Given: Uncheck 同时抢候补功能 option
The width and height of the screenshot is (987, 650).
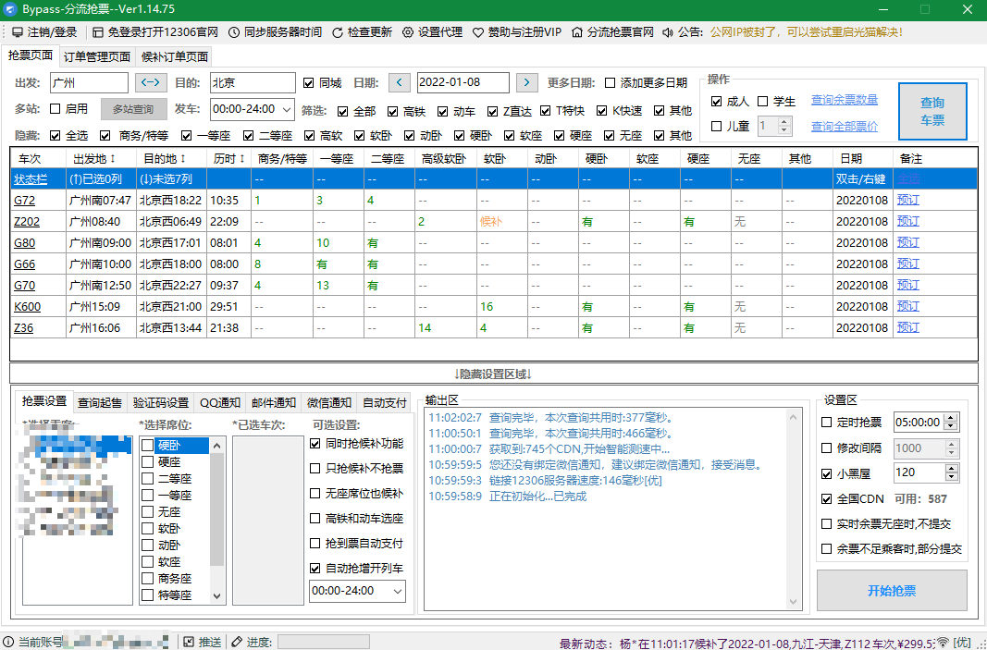Looking at the screenshot, I should 315,444.
